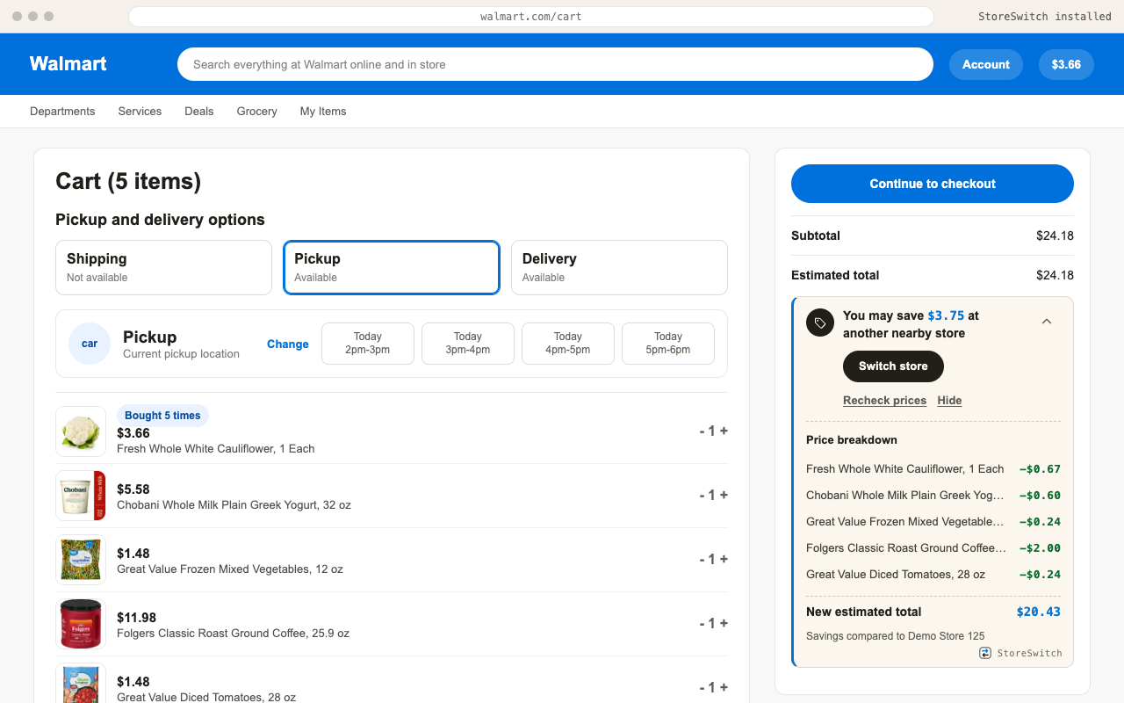Choose the Today 5pm-6pm pickup slot
Screen dimensions: 1124x703
pos(668,343)
